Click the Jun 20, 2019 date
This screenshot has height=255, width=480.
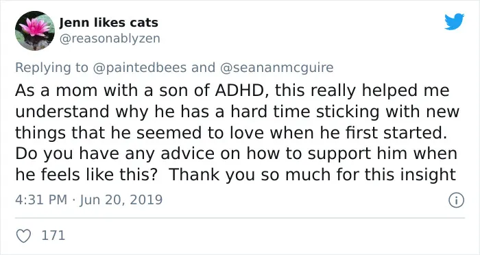pos(121,200)
